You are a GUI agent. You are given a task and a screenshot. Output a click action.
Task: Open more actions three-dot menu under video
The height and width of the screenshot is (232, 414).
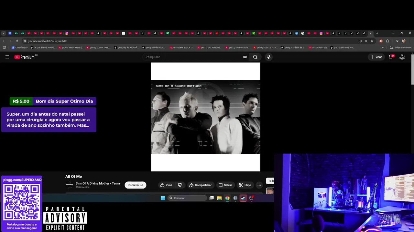(x=259, y=185)
